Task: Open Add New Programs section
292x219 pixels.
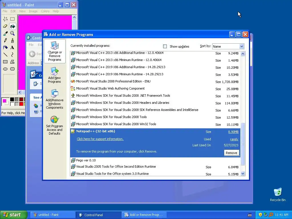Action: point(54,75)
